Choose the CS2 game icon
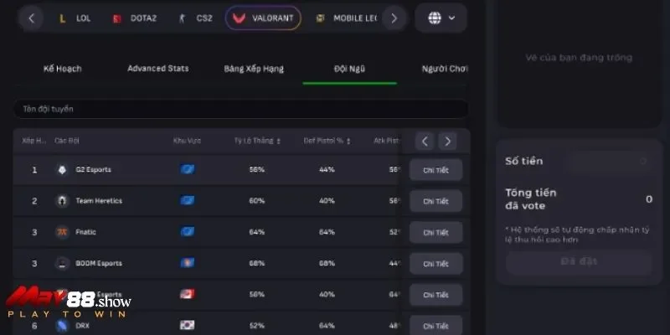The height and width of the screenshot is (335, 670). [x=180, y=18]
